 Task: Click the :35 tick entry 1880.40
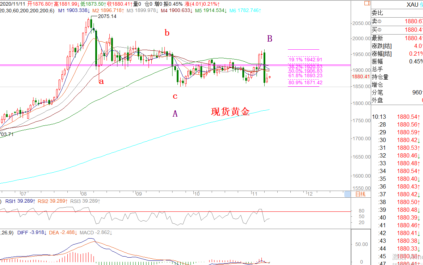pos(397,179)
